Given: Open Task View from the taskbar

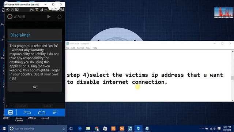Looking at the screenshot, I should (71, 129).
